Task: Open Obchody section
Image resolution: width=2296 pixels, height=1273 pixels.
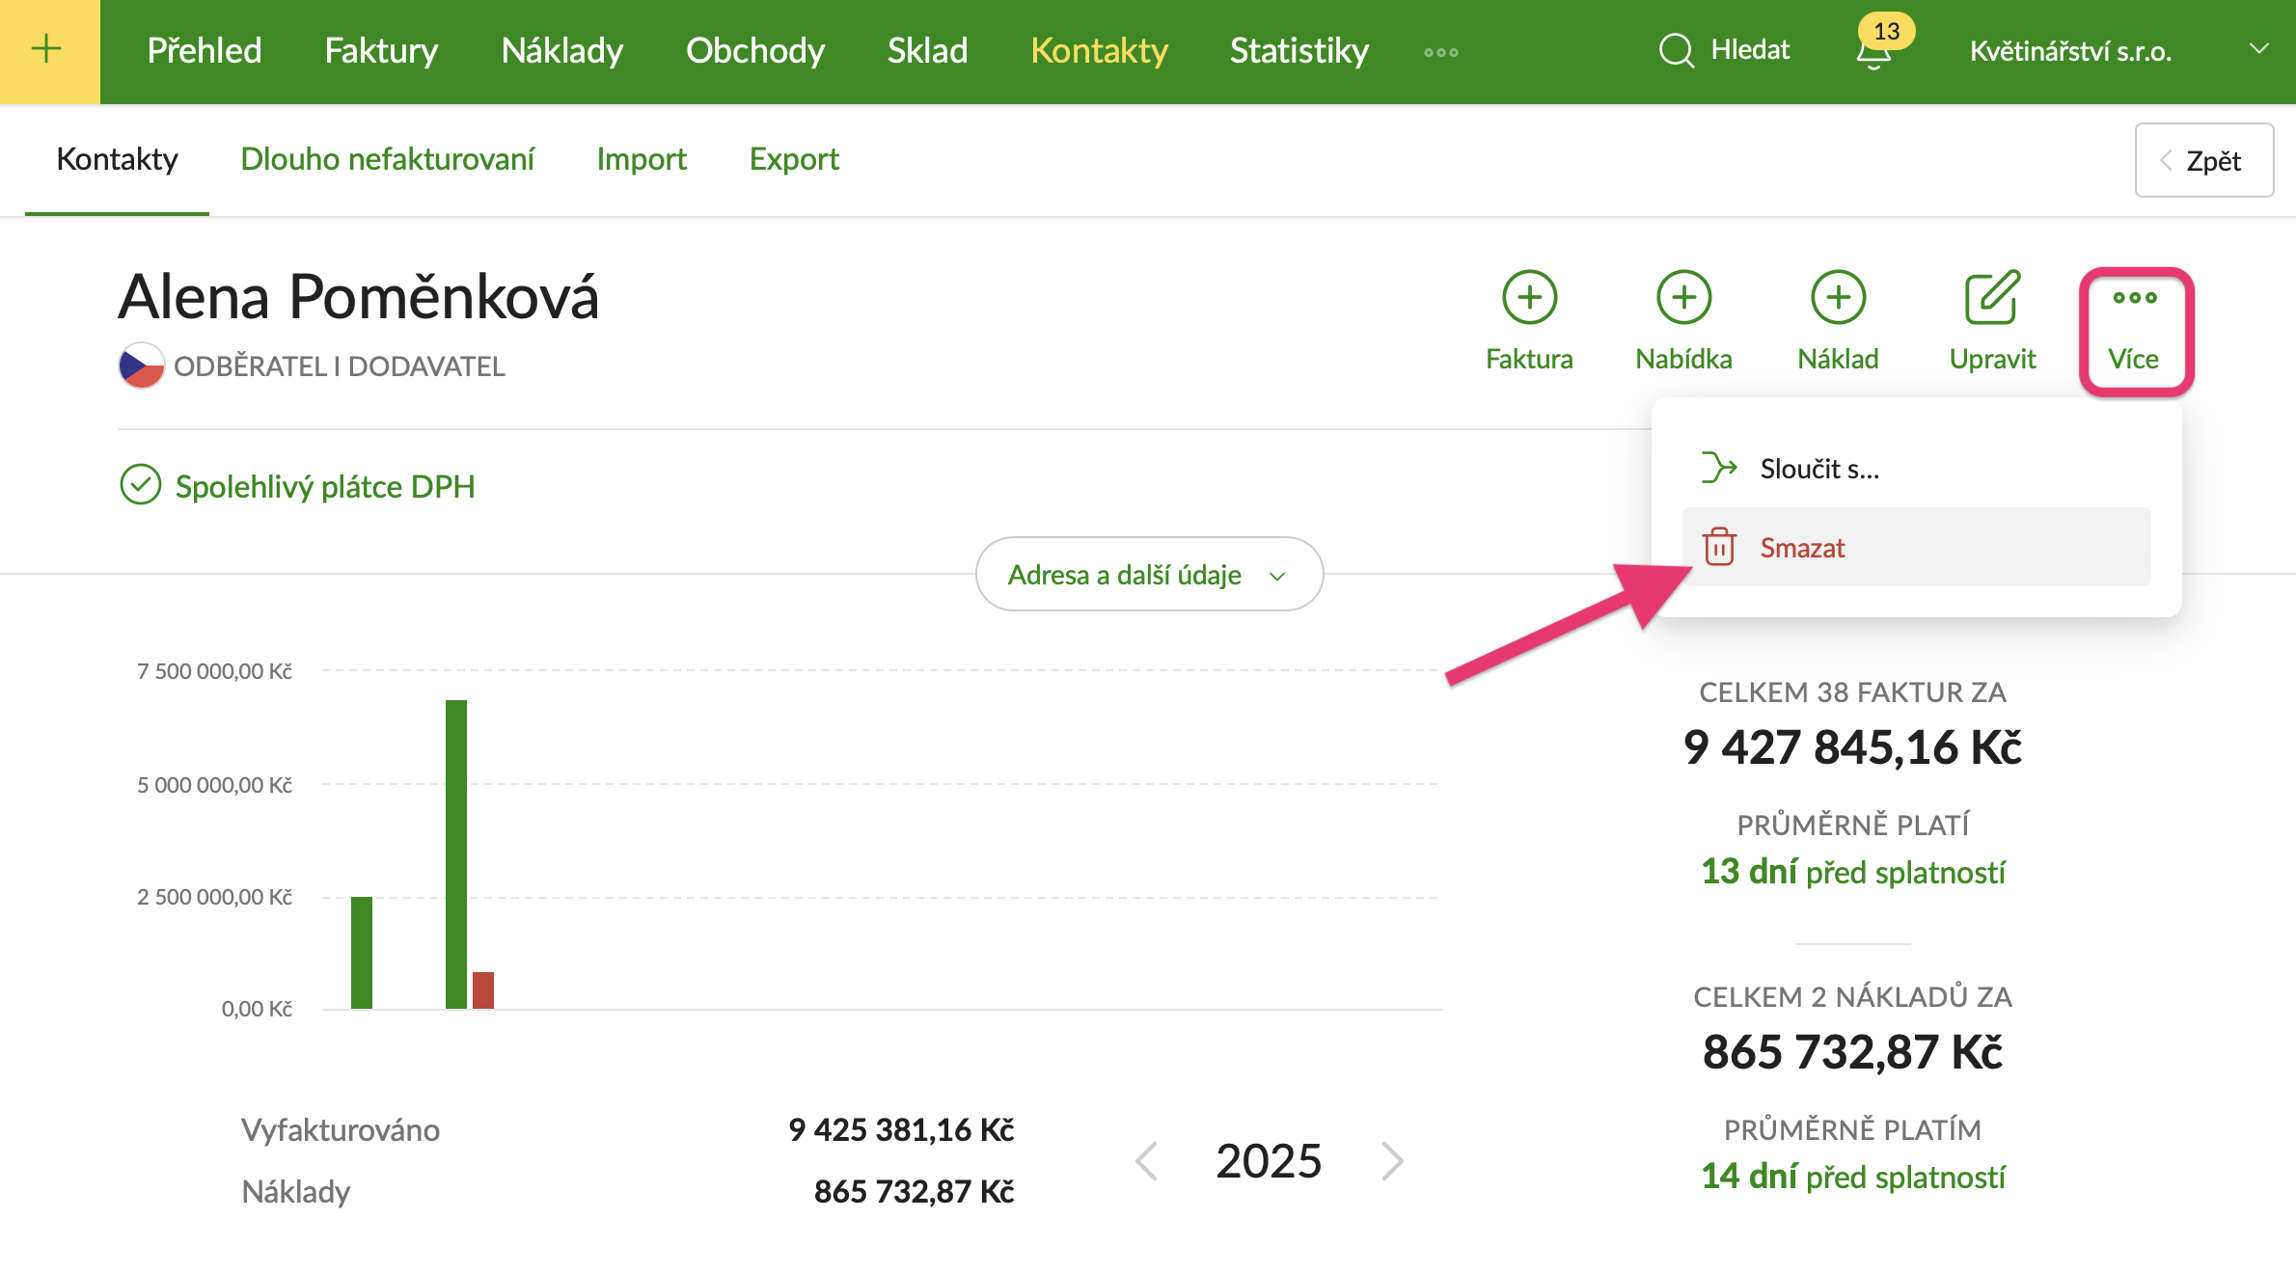Action: [x=755, y=51]
